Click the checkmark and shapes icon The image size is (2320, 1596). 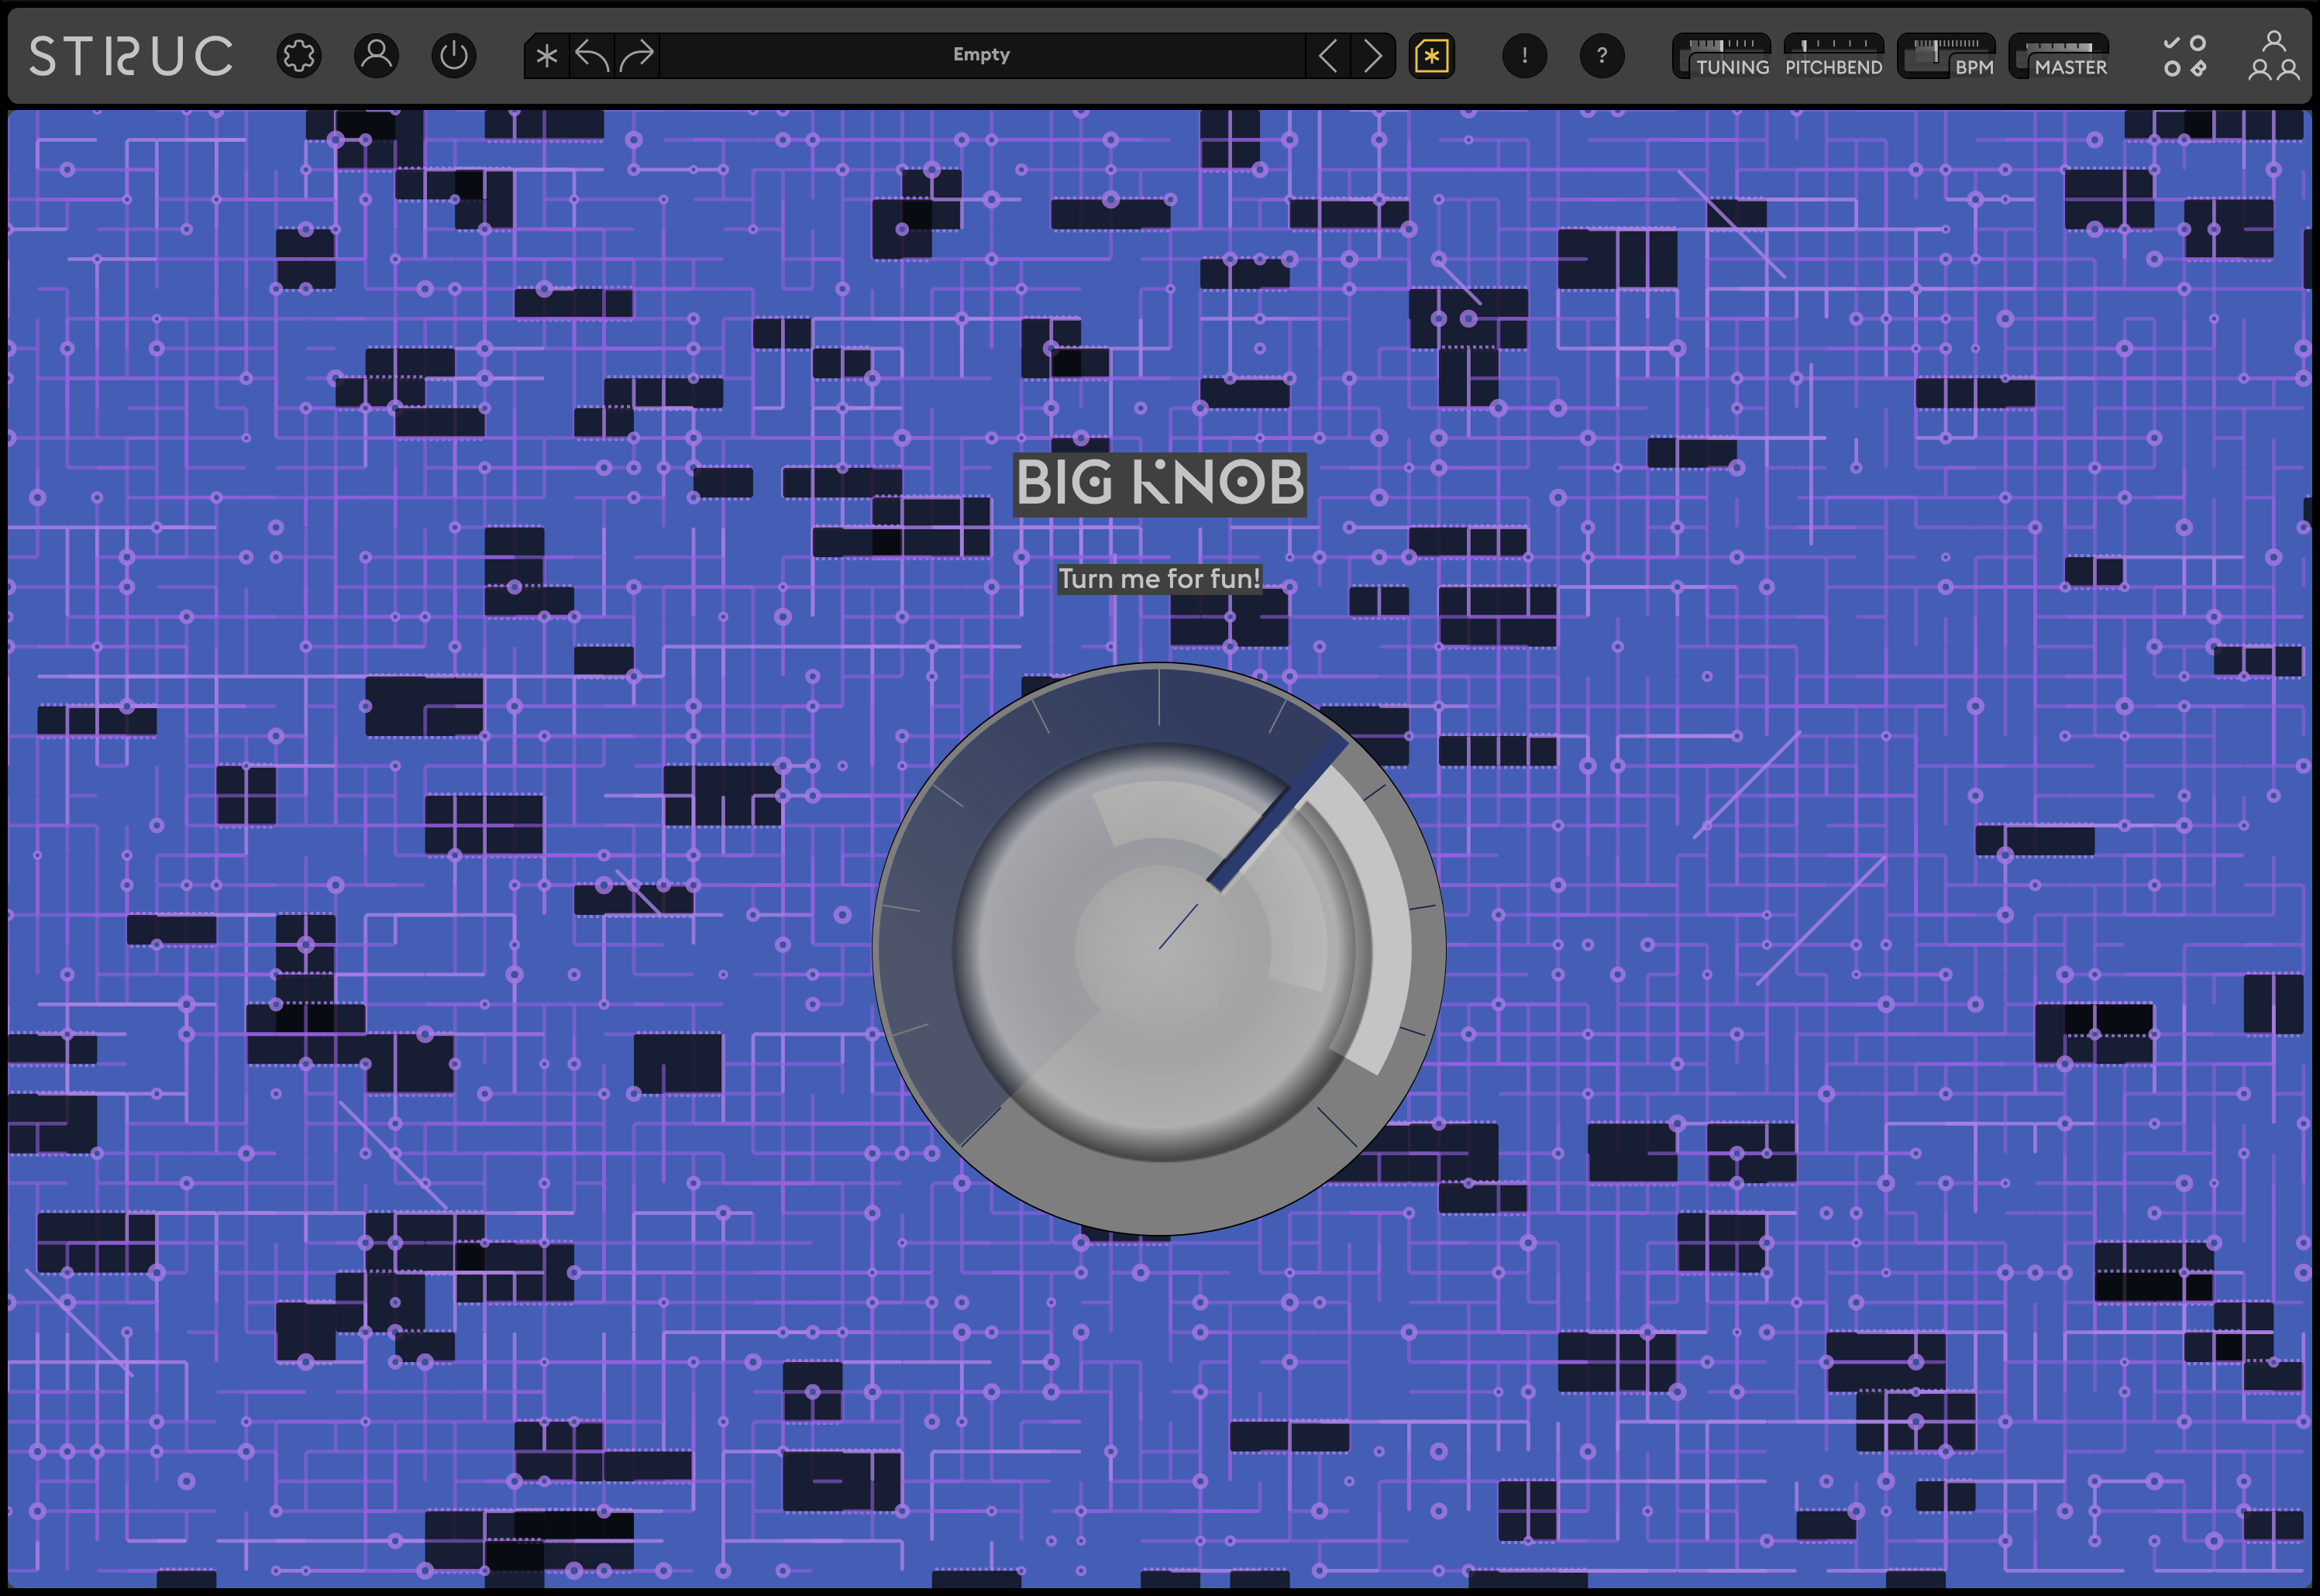[x=2185, y=56]
